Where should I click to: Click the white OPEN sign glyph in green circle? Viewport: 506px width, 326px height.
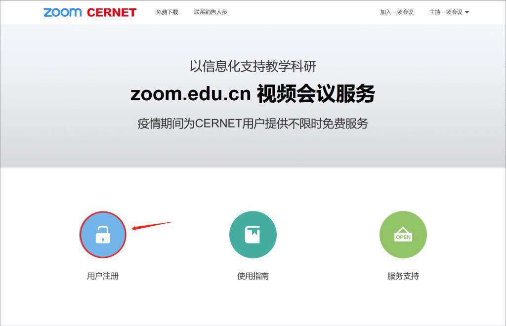(403, 236)
